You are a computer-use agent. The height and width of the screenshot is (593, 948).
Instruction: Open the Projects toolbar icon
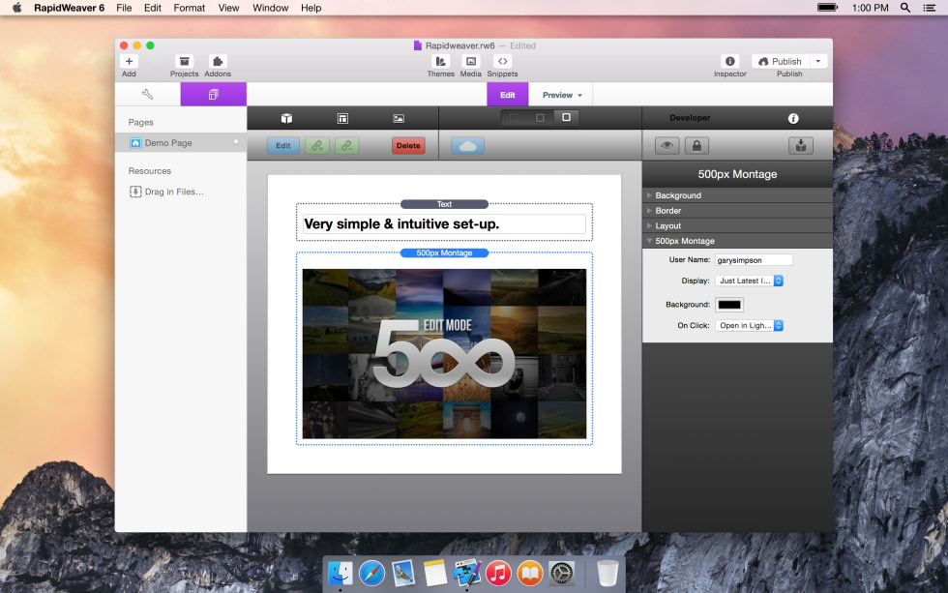(185, 62)
